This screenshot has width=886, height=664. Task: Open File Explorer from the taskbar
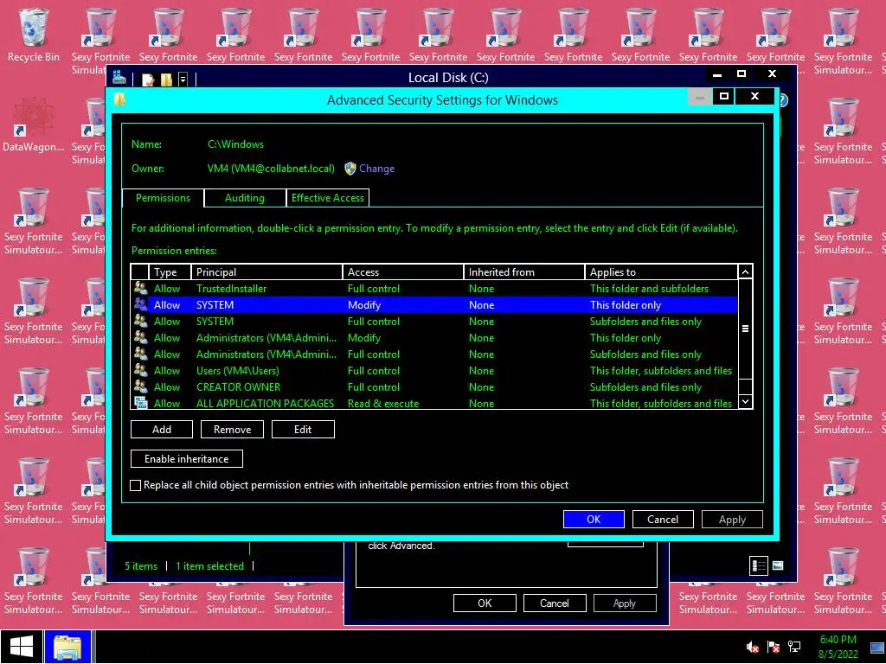67,647
